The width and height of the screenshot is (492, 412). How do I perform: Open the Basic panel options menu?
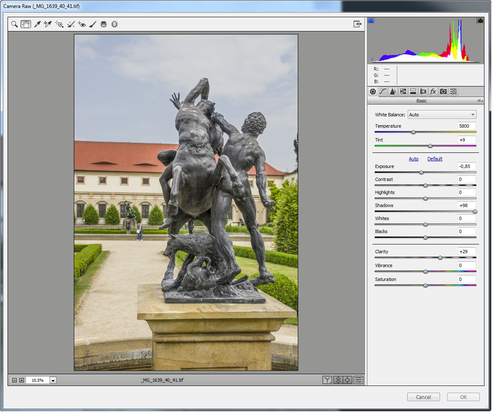[480, 101]
